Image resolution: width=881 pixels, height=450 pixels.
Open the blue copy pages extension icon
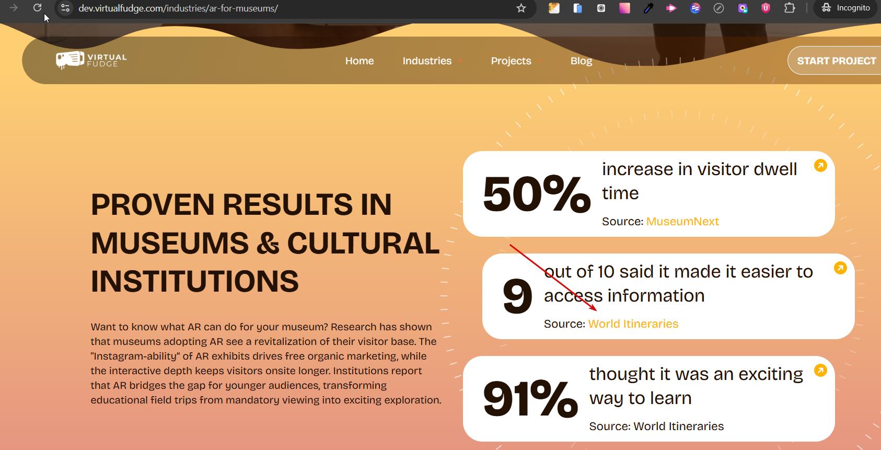[577, 8]
